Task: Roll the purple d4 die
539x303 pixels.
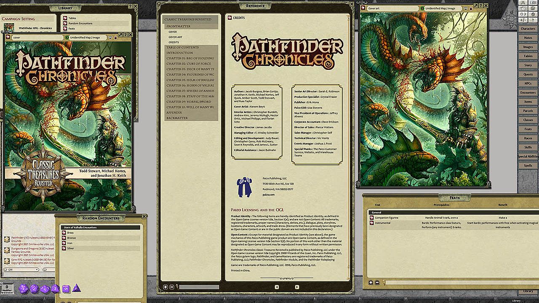Action: pos(76,288)
